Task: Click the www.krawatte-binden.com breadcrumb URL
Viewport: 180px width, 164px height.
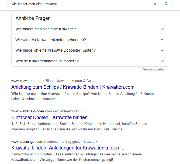Action: [32, 111]
